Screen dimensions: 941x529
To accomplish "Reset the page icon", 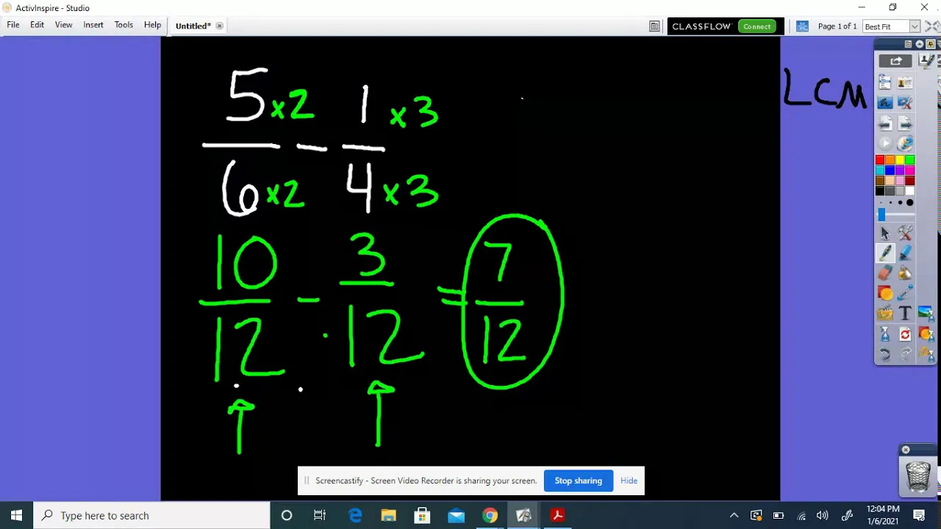I will click(x=905, y=334).
